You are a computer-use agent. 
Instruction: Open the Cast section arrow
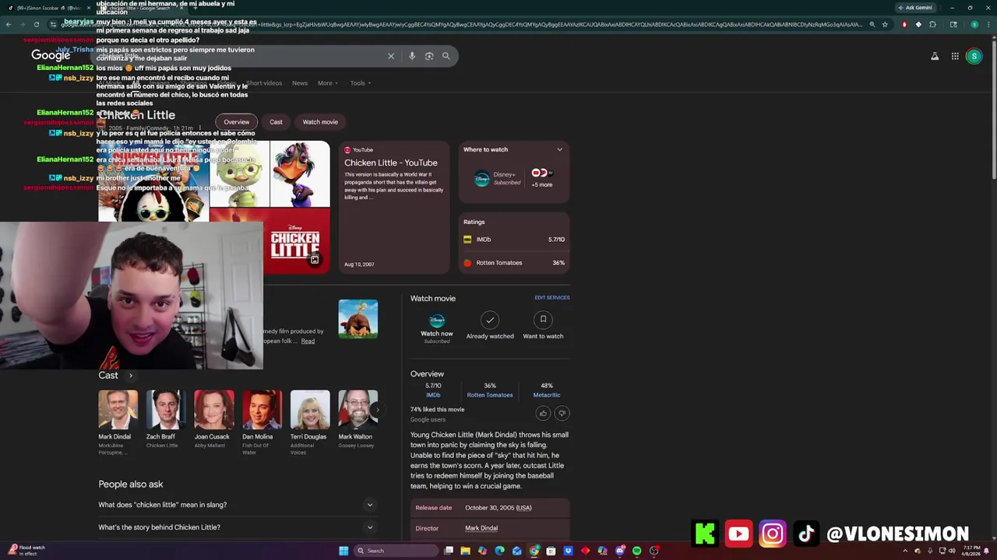click(130, 376)
